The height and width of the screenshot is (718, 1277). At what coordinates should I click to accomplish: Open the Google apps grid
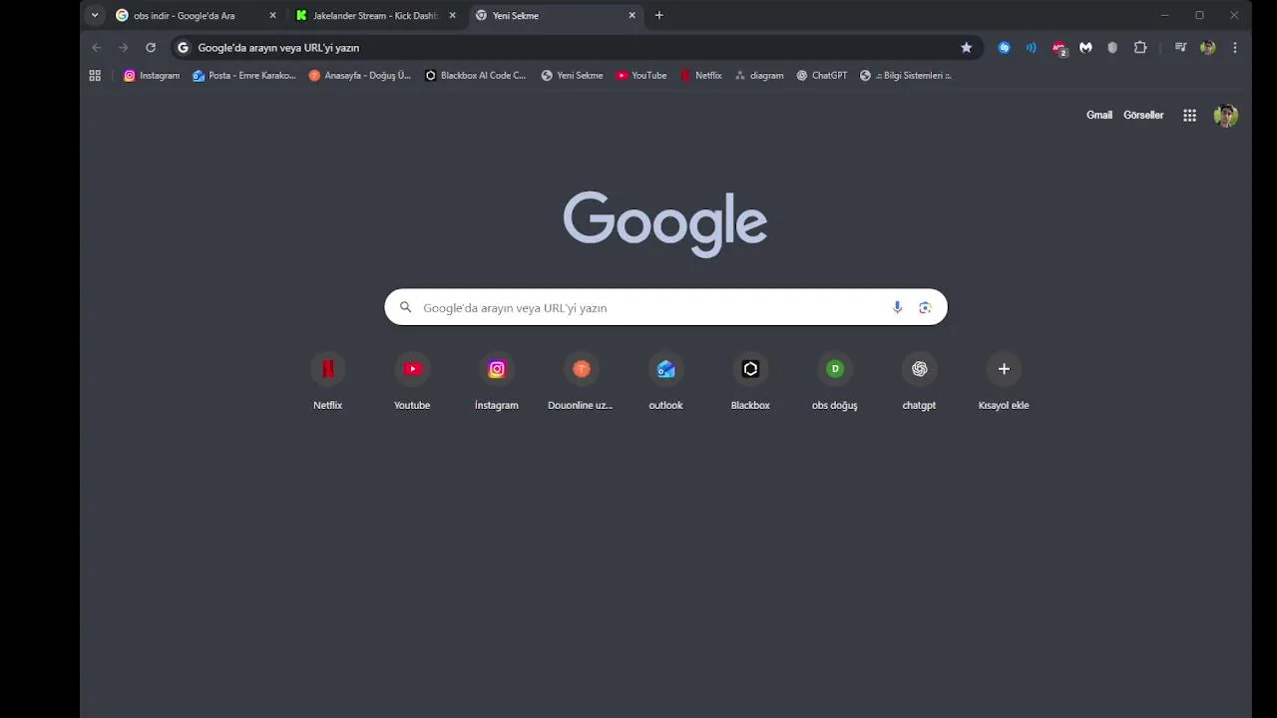point(1189,116)
